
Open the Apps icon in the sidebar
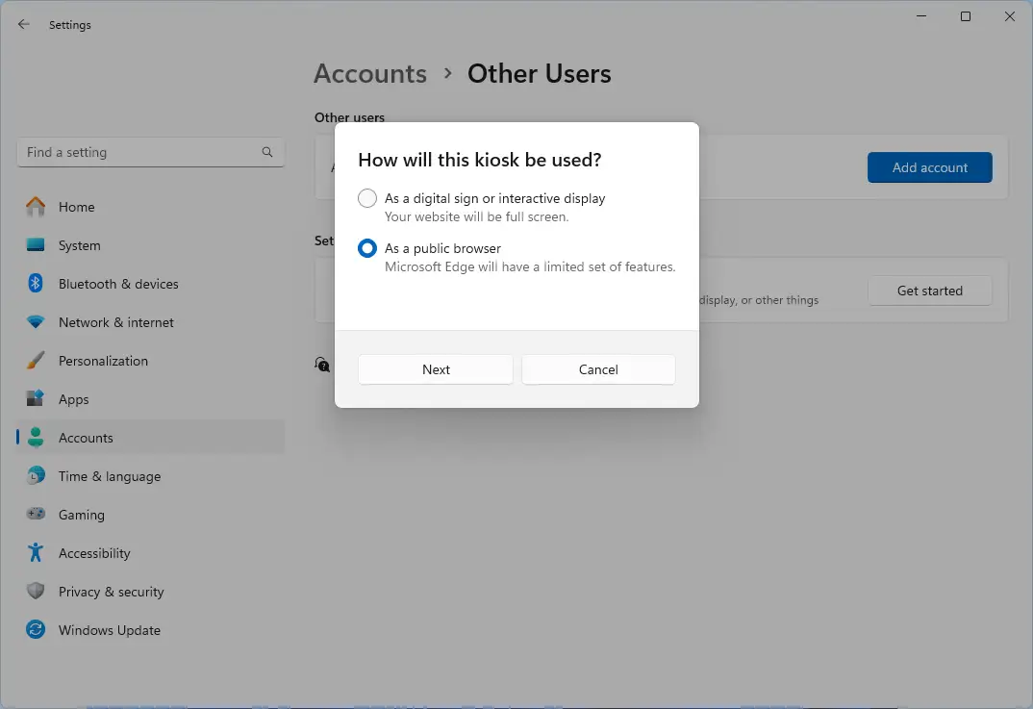point(36,398)
